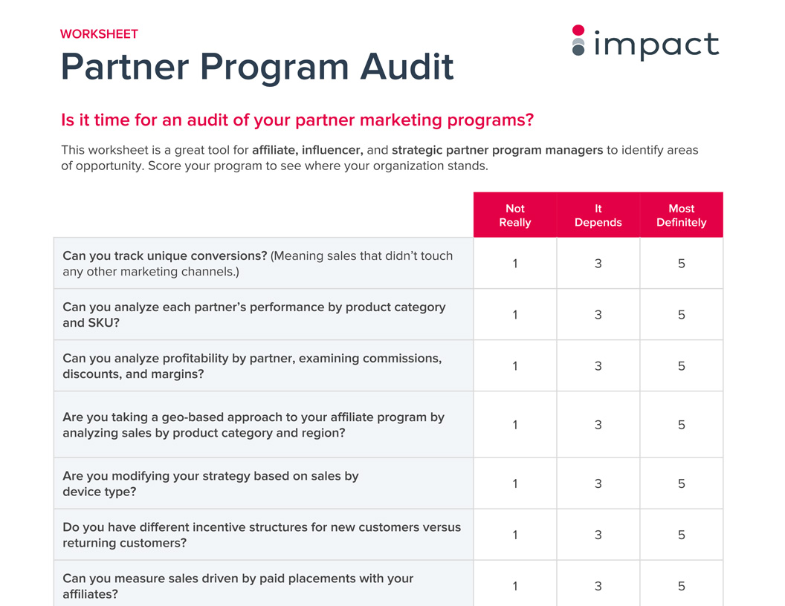The height and width of the screenshot is (606, 785).
Task: Click the "Most Definitely" column header
Action: click(x=681, y=215)
